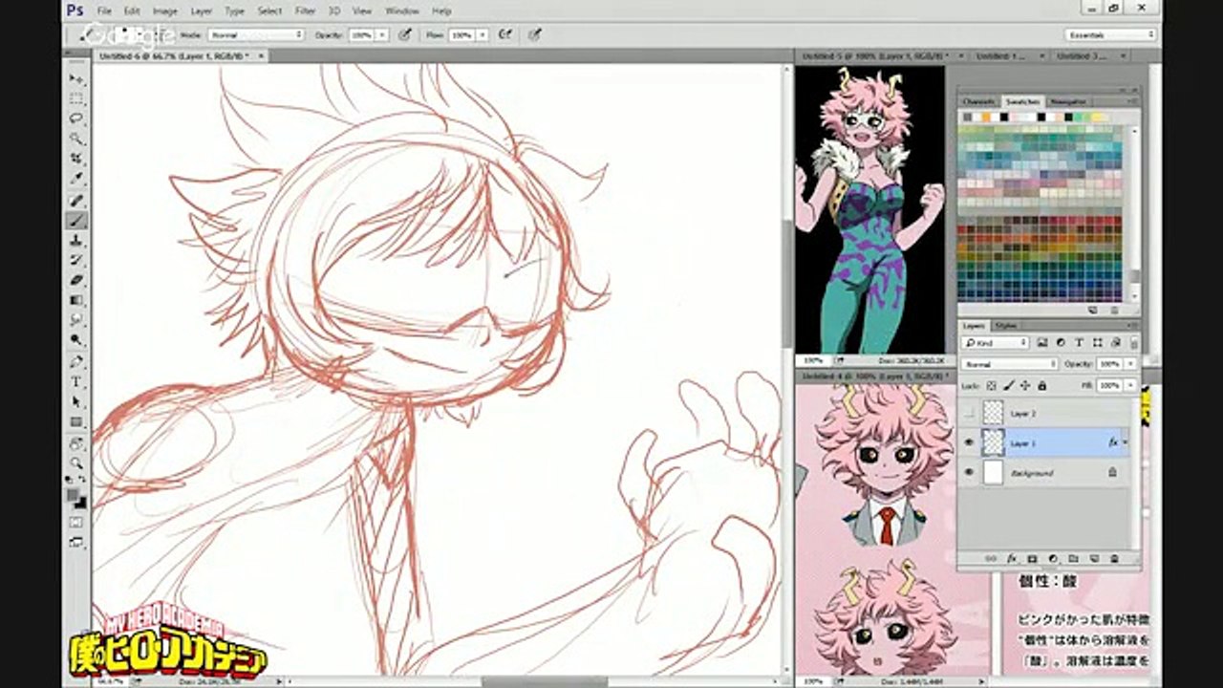Image resolution: width=1223 pixels, height=688 pixels.
Task: Select the Brush tool in the toolbox
Action: tap(76, 220)
